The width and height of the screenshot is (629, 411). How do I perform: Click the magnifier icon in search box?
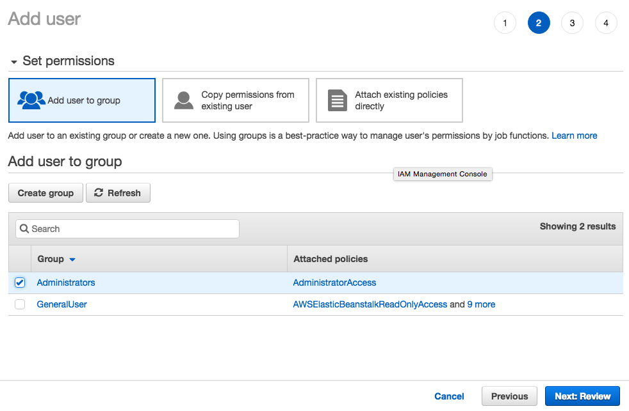24,229
